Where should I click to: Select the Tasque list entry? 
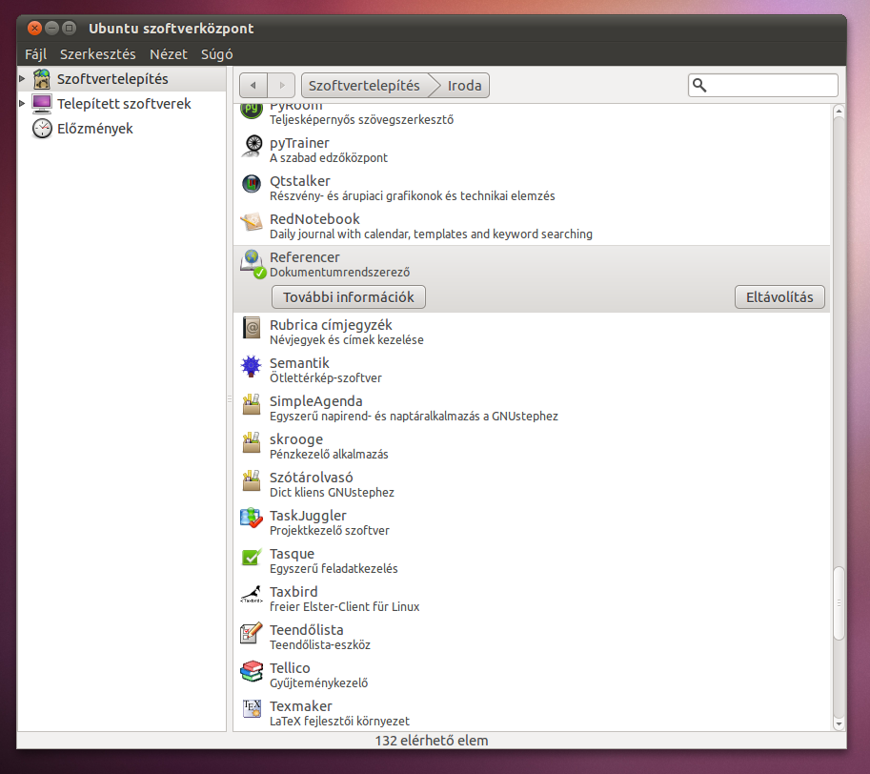tap(532, 560)
